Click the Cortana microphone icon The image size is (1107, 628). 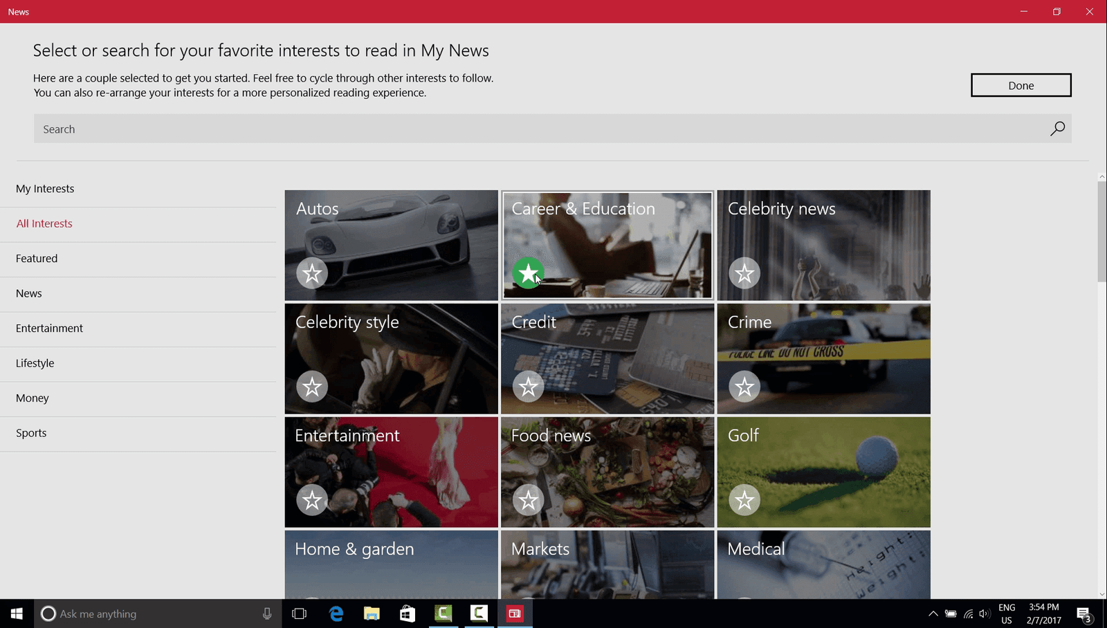click(x=267, y=613)
